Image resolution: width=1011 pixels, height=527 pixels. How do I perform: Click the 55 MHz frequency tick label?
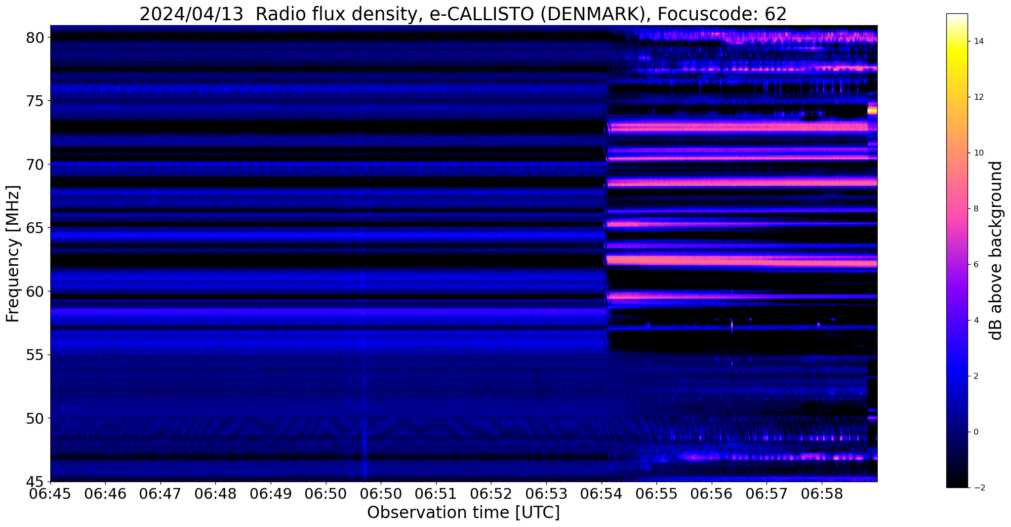[x=36, y=355]
